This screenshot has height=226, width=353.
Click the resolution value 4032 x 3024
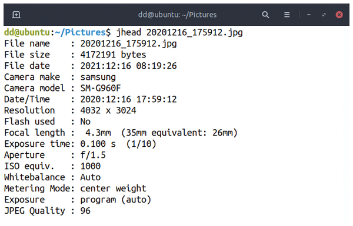click(108, 110)
